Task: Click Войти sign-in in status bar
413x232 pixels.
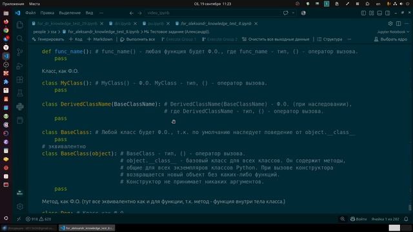Action: click(358, 219)
